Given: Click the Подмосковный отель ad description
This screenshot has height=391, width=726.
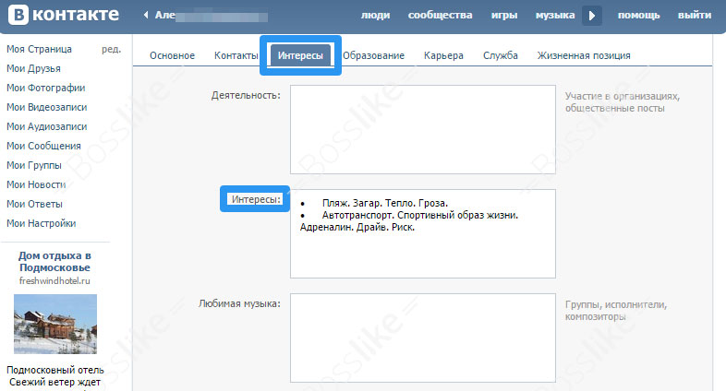Looking at the screenshot, I should [55, 376].
